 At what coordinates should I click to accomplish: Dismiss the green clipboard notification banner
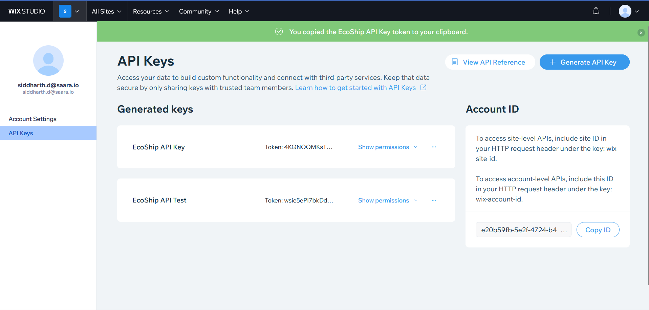(x=641, y=32)
